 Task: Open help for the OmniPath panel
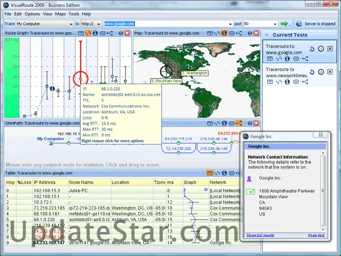click(250, 123)
